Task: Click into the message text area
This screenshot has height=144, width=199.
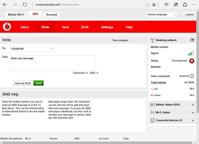Action: tap(52, 63)
